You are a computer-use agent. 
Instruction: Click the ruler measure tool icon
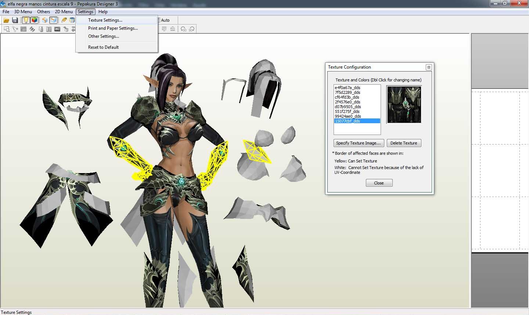click(40, 29)
